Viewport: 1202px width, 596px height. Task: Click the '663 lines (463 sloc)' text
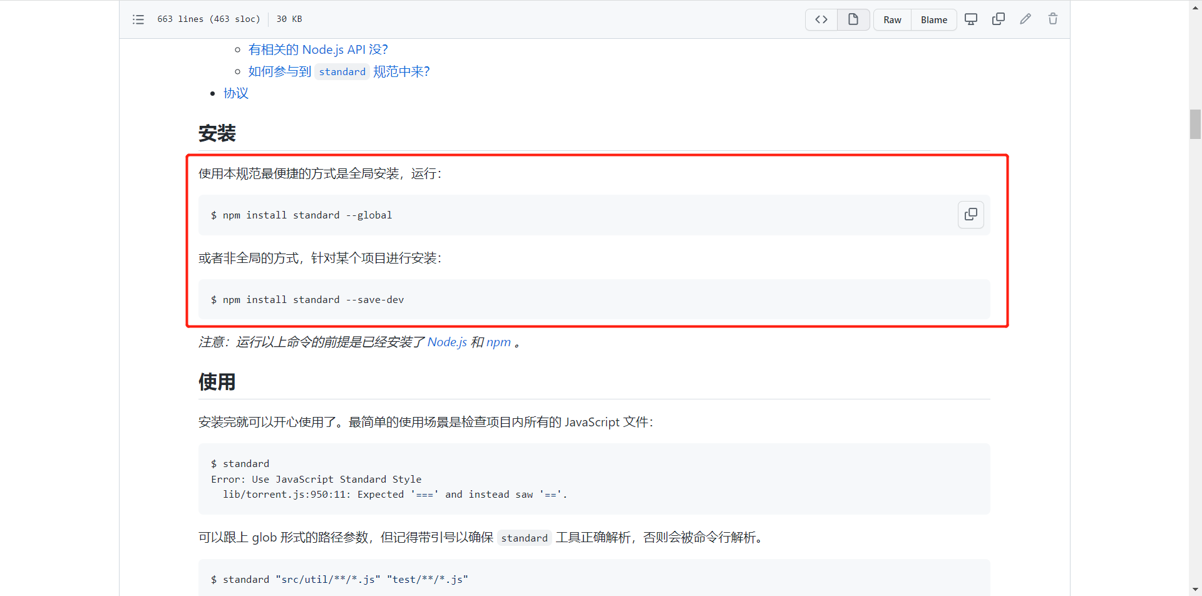coord(208,19)
